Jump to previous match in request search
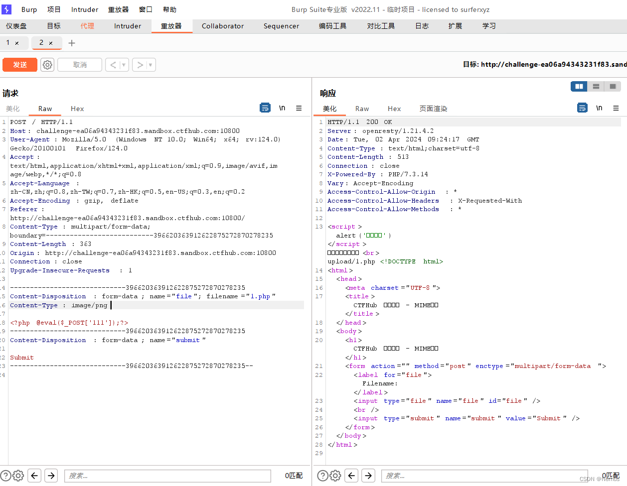This screenshot has height=486, width=627. (x=34, y=476)
